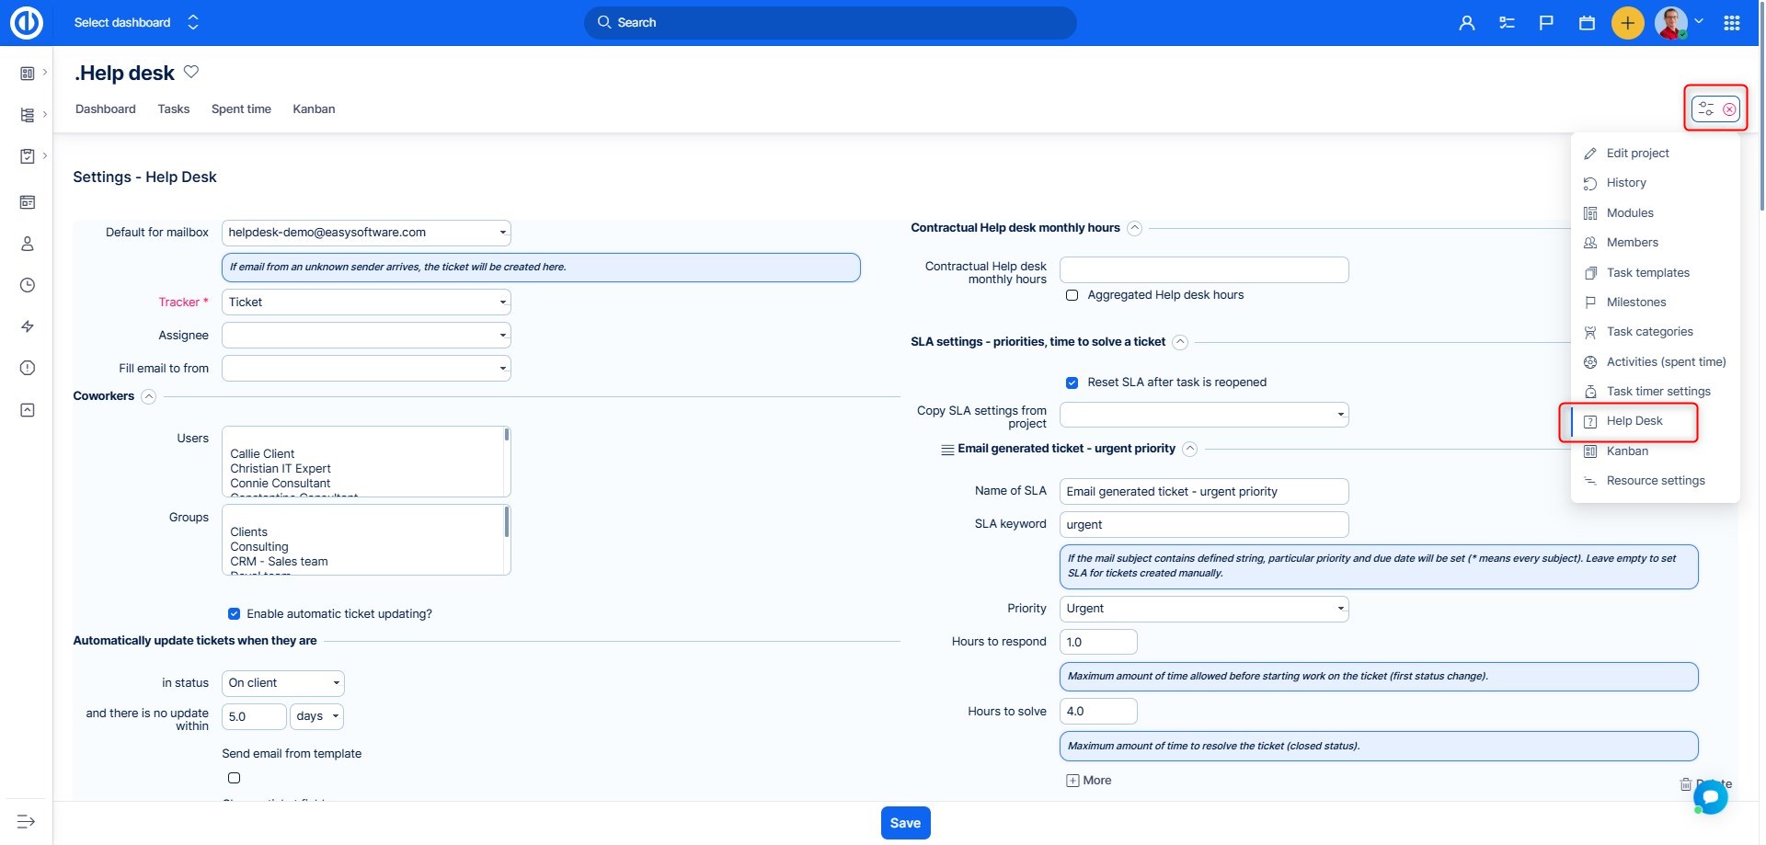This screenshot has width=1766, height=845.
Task: Open the chat support bubble
Action: click(x=1711, y=796)
